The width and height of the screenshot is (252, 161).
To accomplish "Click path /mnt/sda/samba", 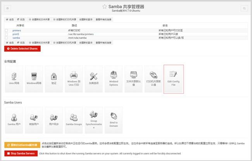I will (x=77, y=38).
